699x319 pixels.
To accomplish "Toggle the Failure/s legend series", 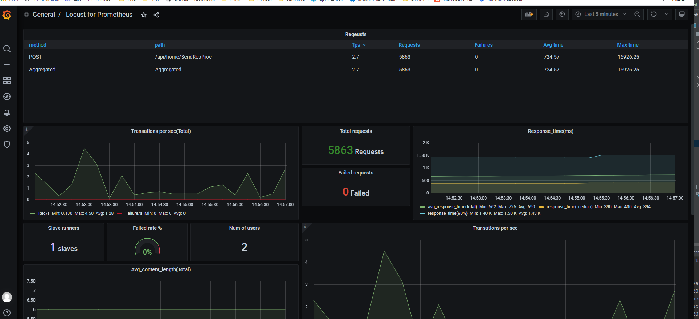I will [134, 213].
